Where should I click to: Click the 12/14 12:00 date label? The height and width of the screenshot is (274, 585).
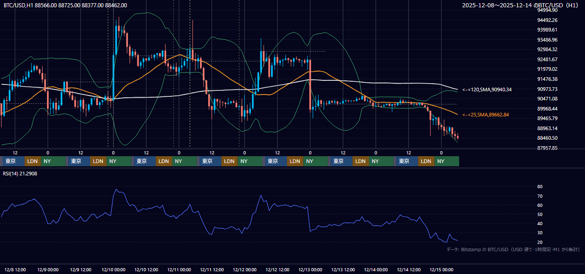pos(409,269)
